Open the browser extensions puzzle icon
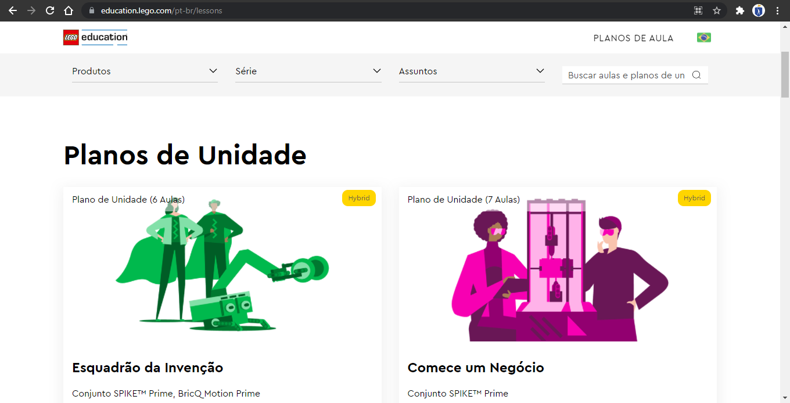The width and height of the screenshot is (790, 403). [x=739, y=10]
